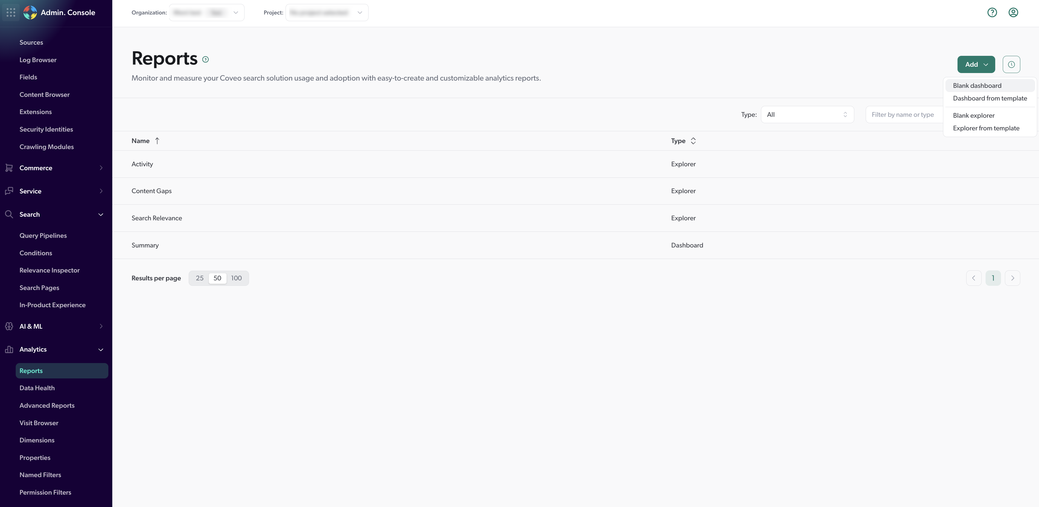This screenshot has width=1039, height=507.
Task: Choose Explorer from template in the menu
Action: pos(986,128)
